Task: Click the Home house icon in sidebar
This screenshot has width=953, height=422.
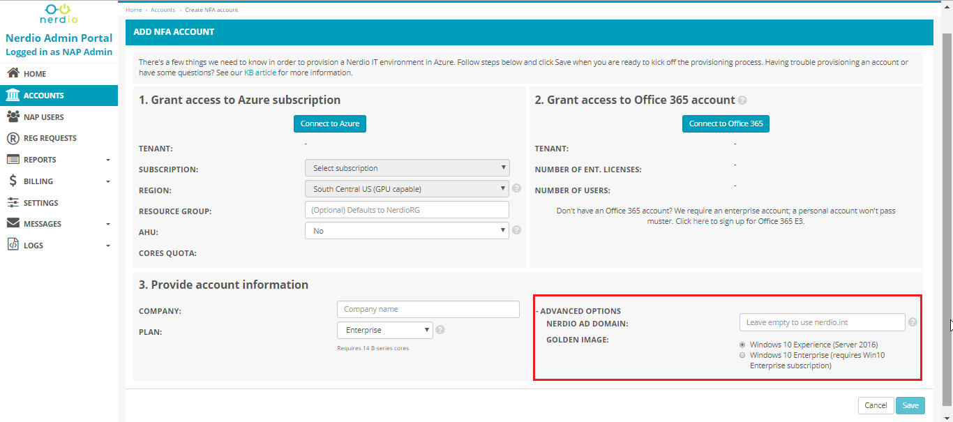Action: pyautogui.click(x=13, y=73)
